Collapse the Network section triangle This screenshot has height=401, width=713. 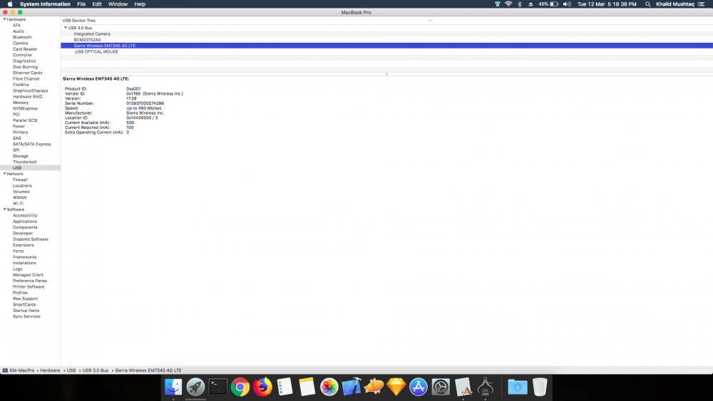click(x=4, y=174)
